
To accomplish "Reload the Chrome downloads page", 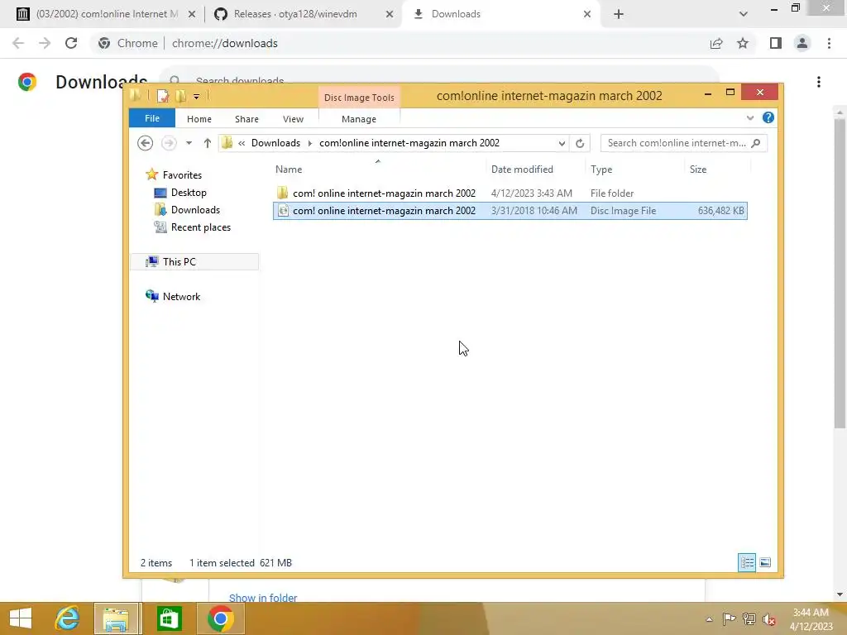I will tap(71, 43).
